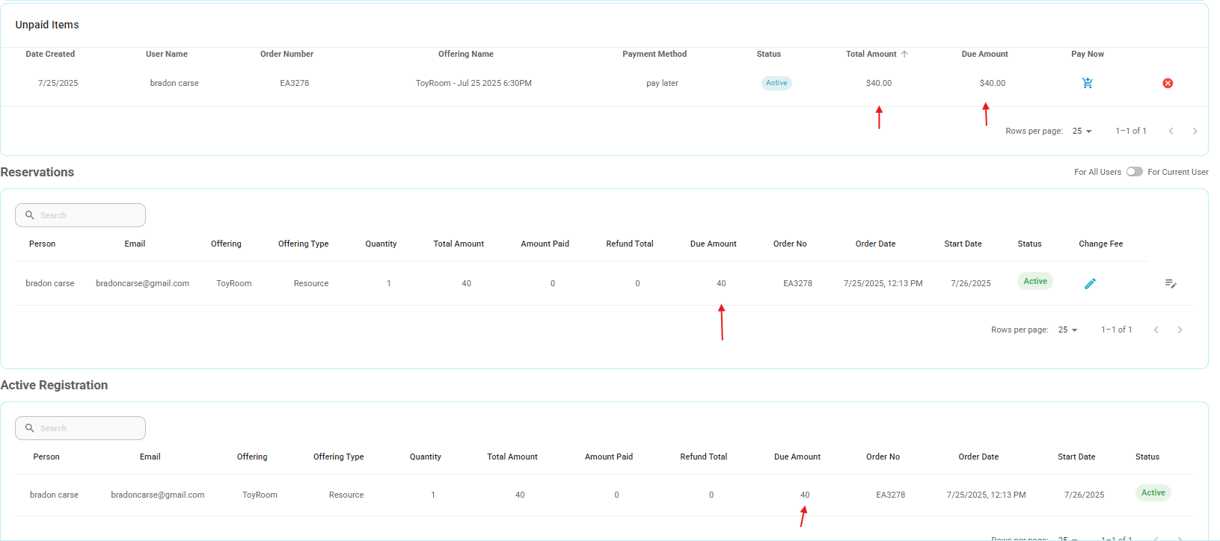The height and width of the screenshot is (541, 1220).
Task: Click the Refund Total header in Active Registration
Action: [704, 457]
